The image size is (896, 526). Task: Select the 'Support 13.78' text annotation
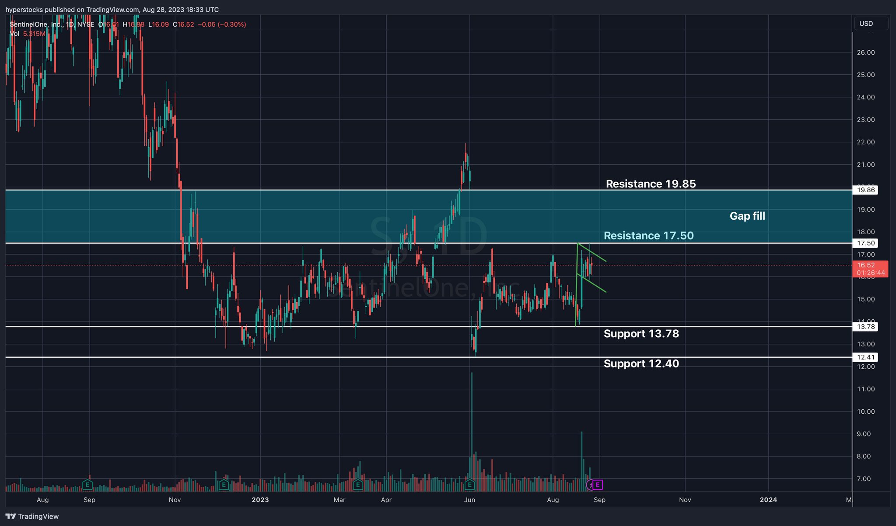pos(641,334)
